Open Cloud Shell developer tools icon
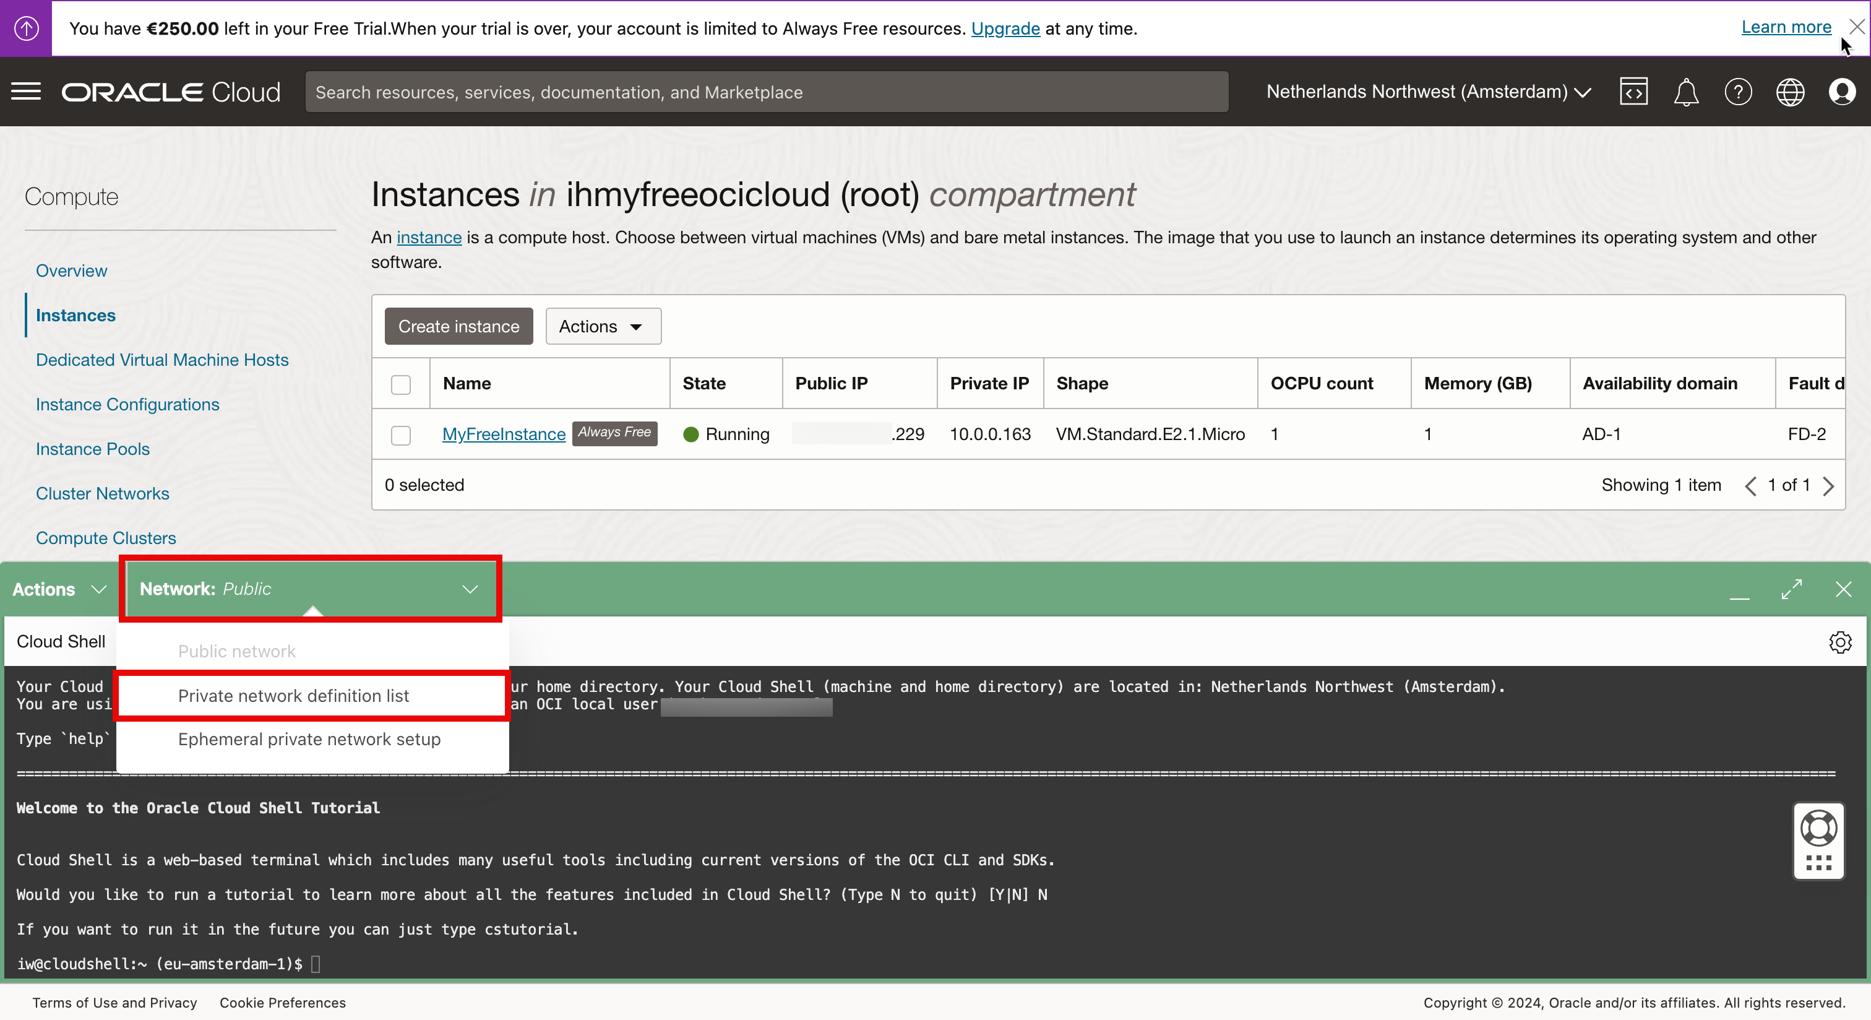1871x1020 pixels. point(1633,92)
